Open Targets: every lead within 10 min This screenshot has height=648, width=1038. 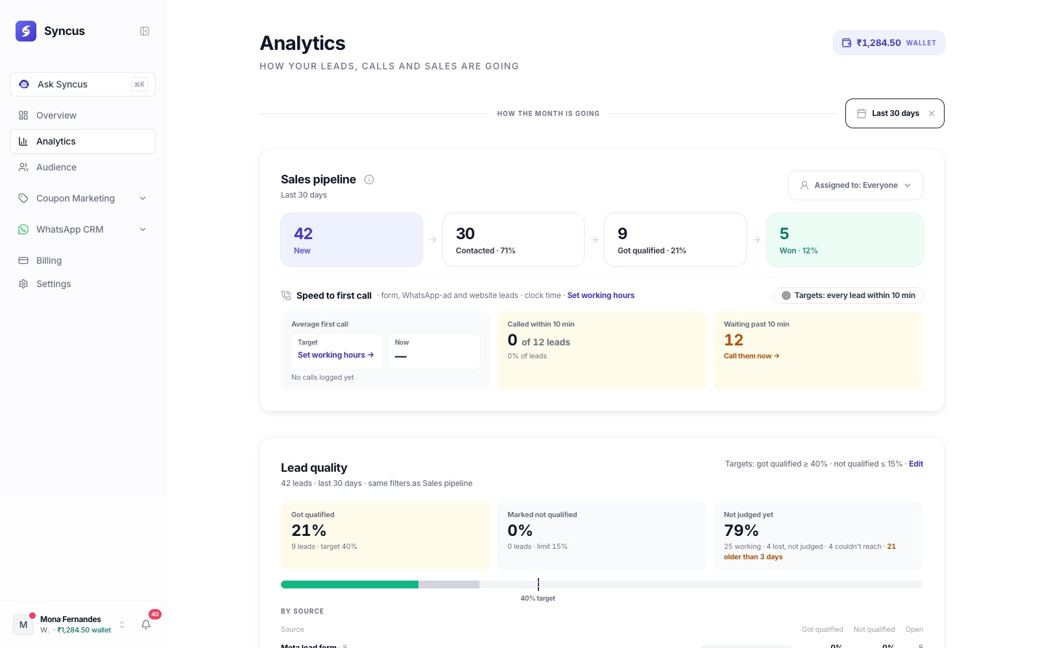point(849,295)
